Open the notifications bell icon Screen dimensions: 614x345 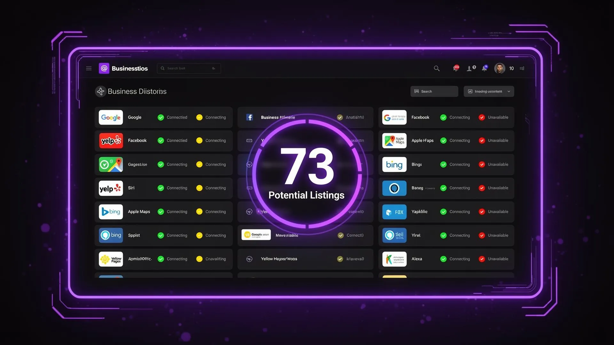pos(484,68)
